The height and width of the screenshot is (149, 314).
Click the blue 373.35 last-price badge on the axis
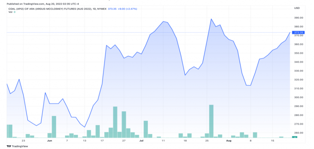[298, 32]
